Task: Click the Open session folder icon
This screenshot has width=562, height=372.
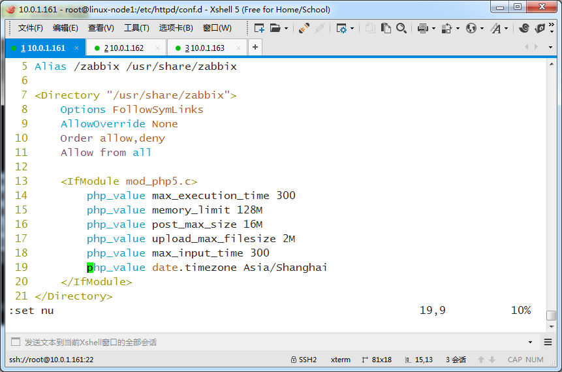Action: [275, 28]
